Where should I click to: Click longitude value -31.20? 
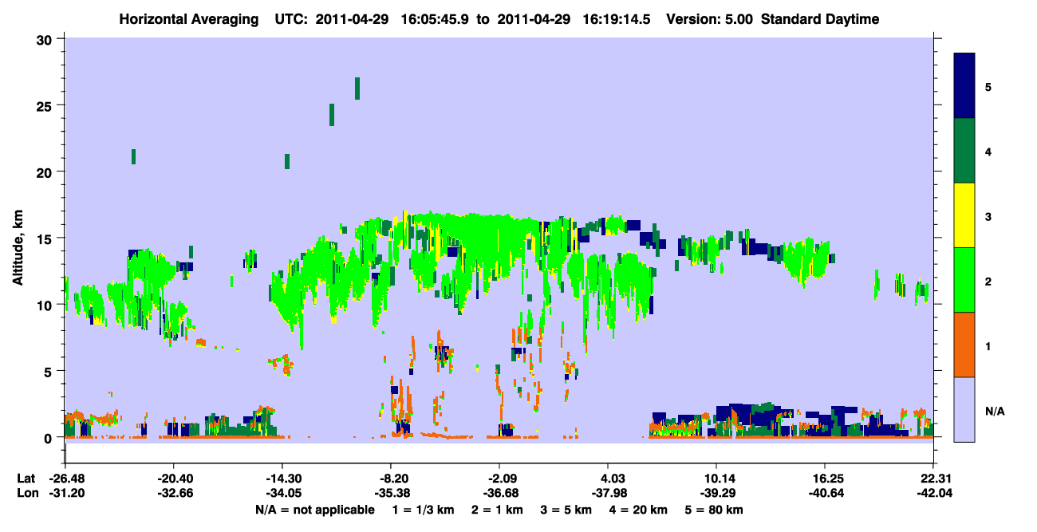pos(65,493)
